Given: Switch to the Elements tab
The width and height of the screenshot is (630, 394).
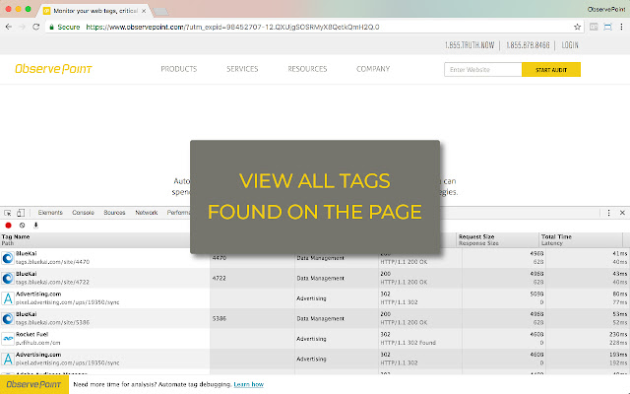Looking at the screenshot, I should (50, 213).
